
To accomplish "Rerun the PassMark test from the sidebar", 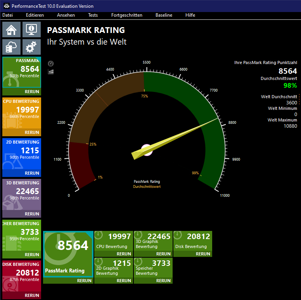I will [32, 92].
